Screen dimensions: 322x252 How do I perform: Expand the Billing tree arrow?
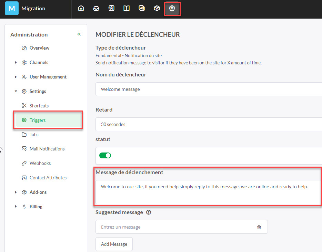point(16,207)
